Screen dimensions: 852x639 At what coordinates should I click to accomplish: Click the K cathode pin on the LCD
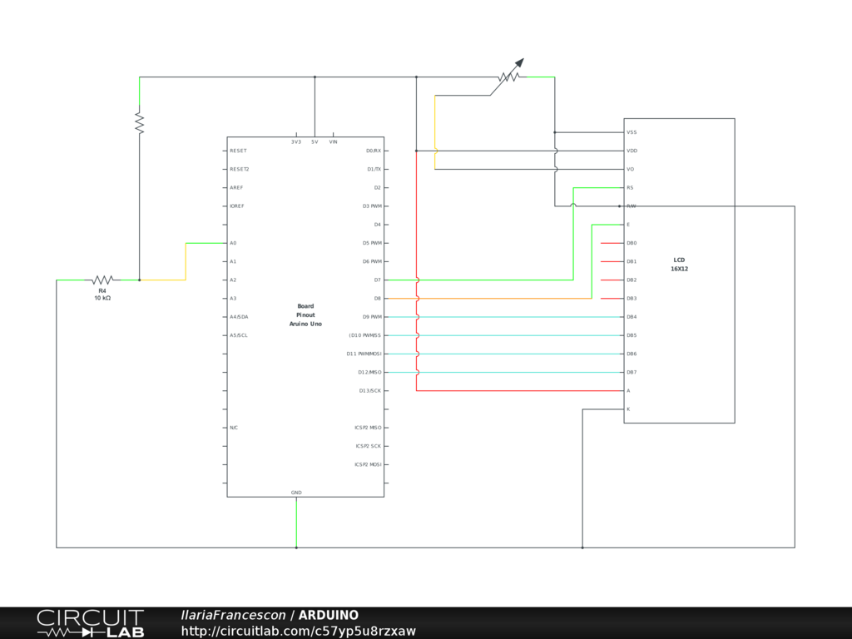[628, 409]
